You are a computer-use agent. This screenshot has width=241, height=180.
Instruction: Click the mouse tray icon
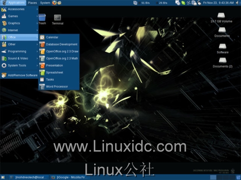click(x=199, y=3)
